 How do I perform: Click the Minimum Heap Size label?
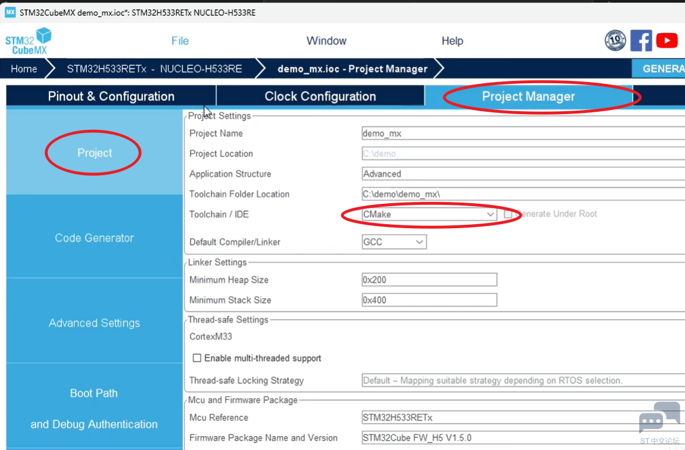point(229,280)
